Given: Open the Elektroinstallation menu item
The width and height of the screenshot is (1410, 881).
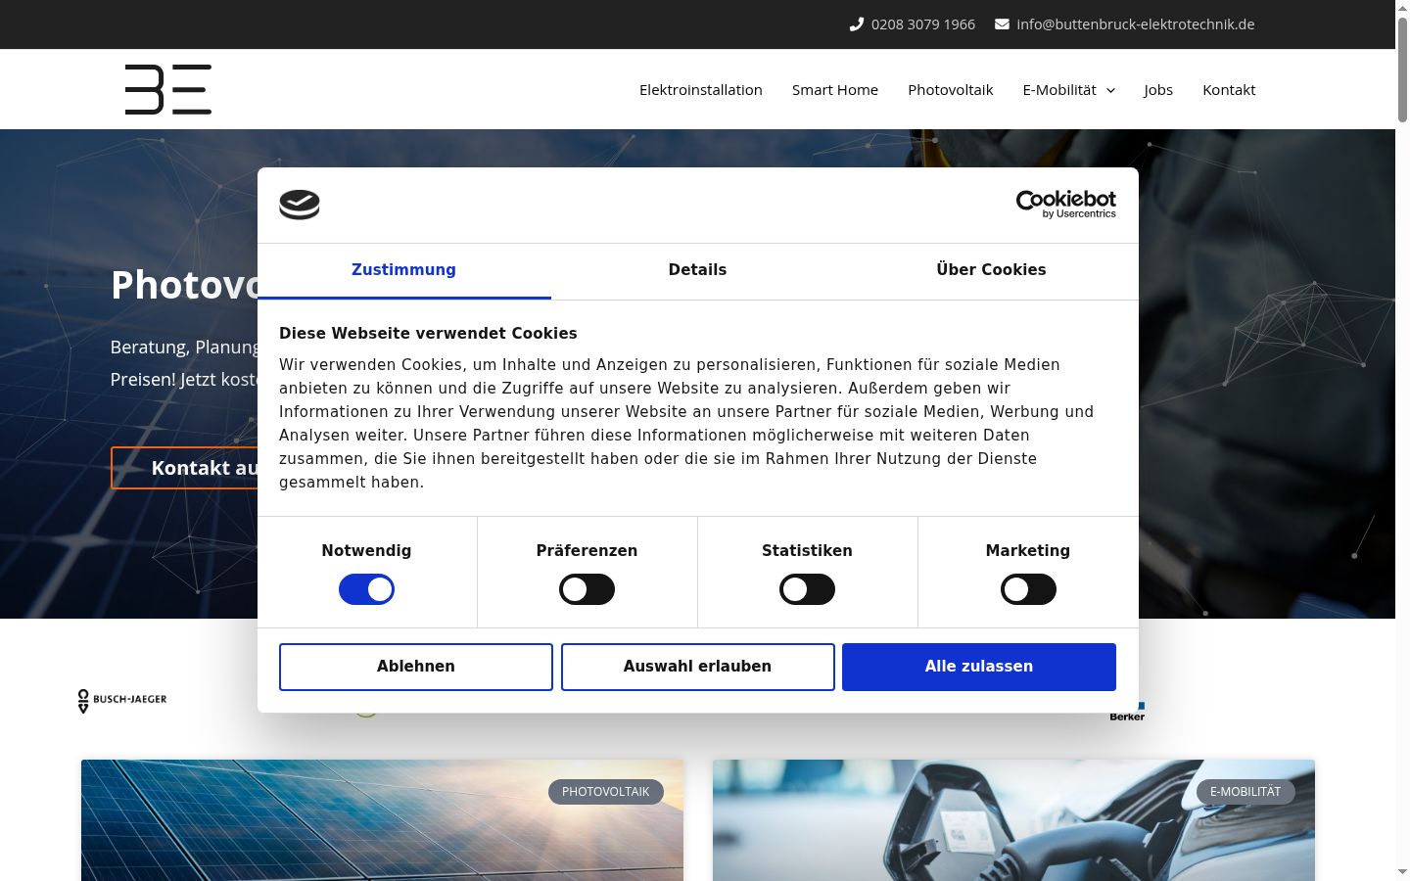Looking at the screenshot, I should (701, 90).
